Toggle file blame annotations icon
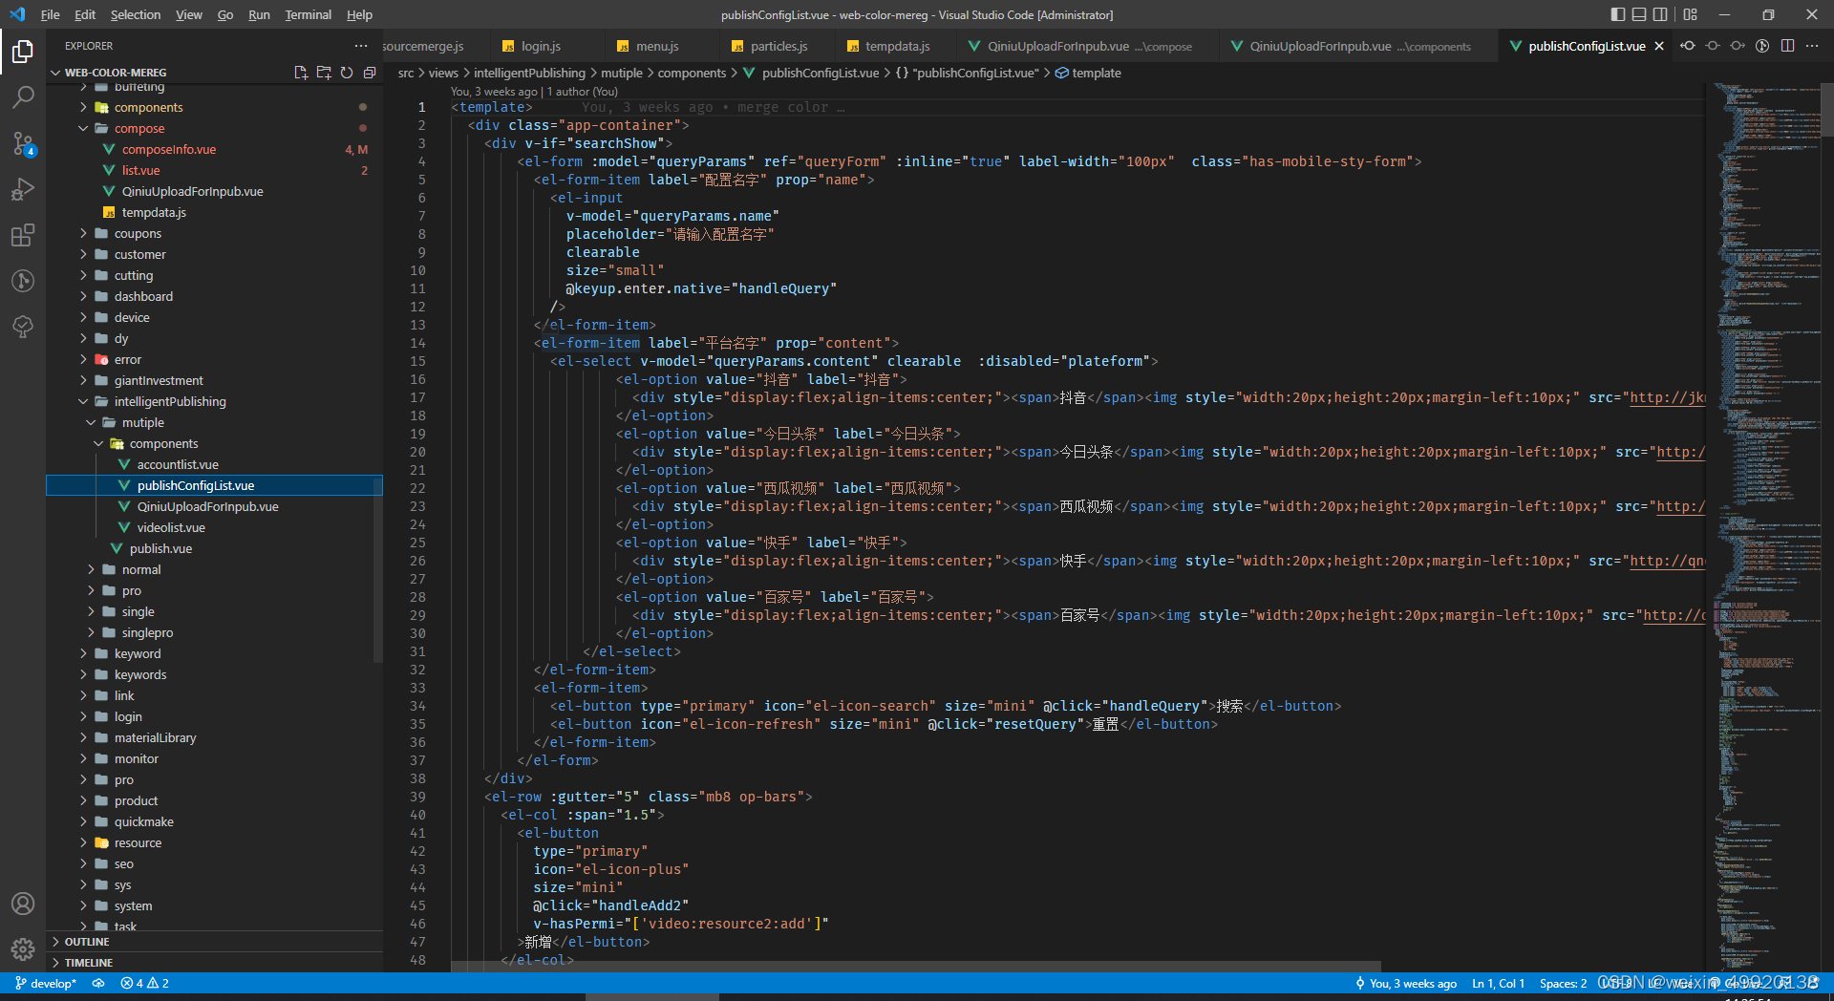This screenshot has width=1834, height=1001. pos(1762,46)
